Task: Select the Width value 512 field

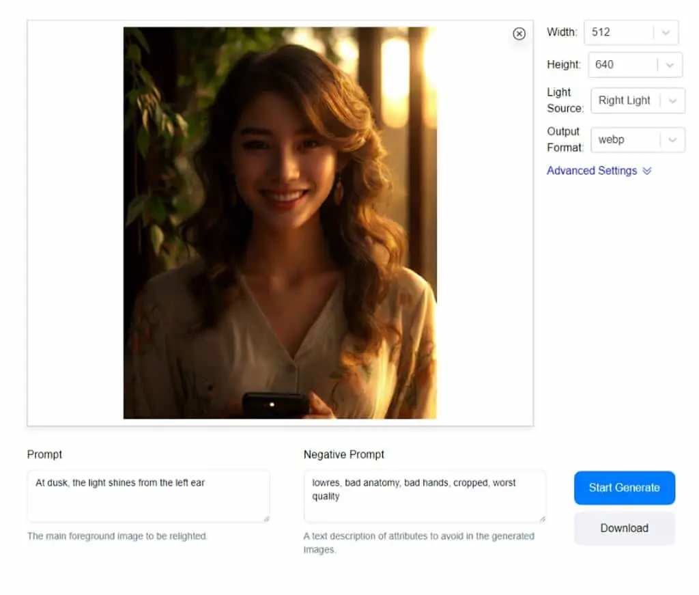Action: tap(631, 33)
